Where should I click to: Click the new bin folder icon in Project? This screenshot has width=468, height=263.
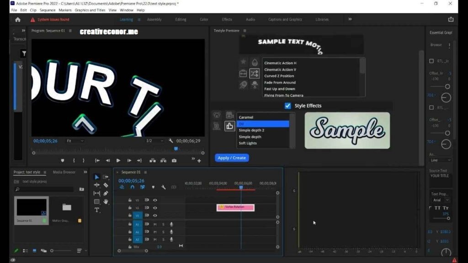(x=81, y=189)
